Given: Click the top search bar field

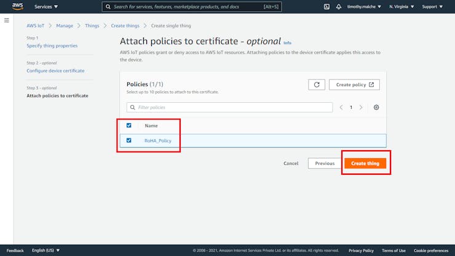Looking at the screenshot, I should (x=191, y=7).
